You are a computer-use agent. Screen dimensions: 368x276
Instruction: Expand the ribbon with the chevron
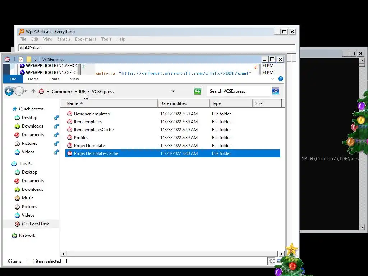273,79
